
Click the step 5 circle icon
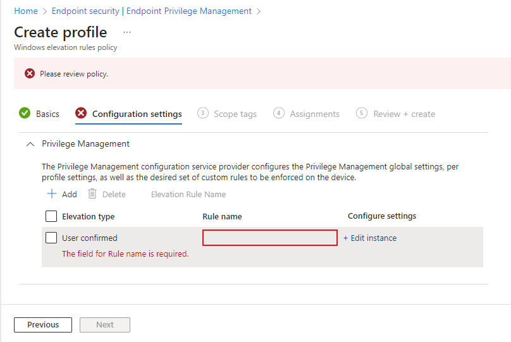tap(362, 113)
